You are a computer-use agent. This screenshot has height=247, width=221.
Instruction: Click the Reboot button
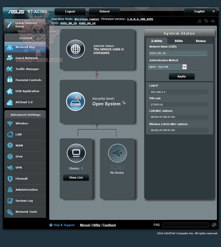click(105, 11)
